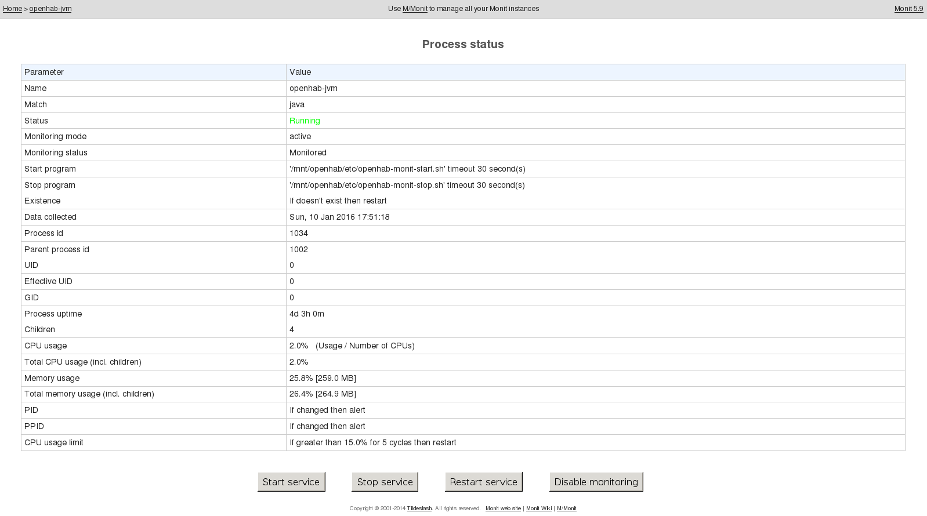Select the start program path value

(407, 169)
